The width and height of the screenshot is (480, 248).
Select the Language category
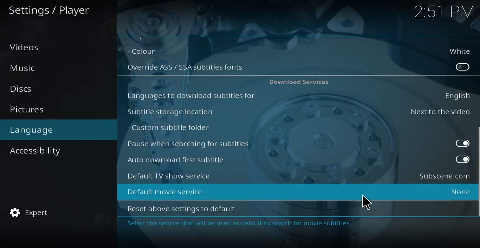coord(59,130)
